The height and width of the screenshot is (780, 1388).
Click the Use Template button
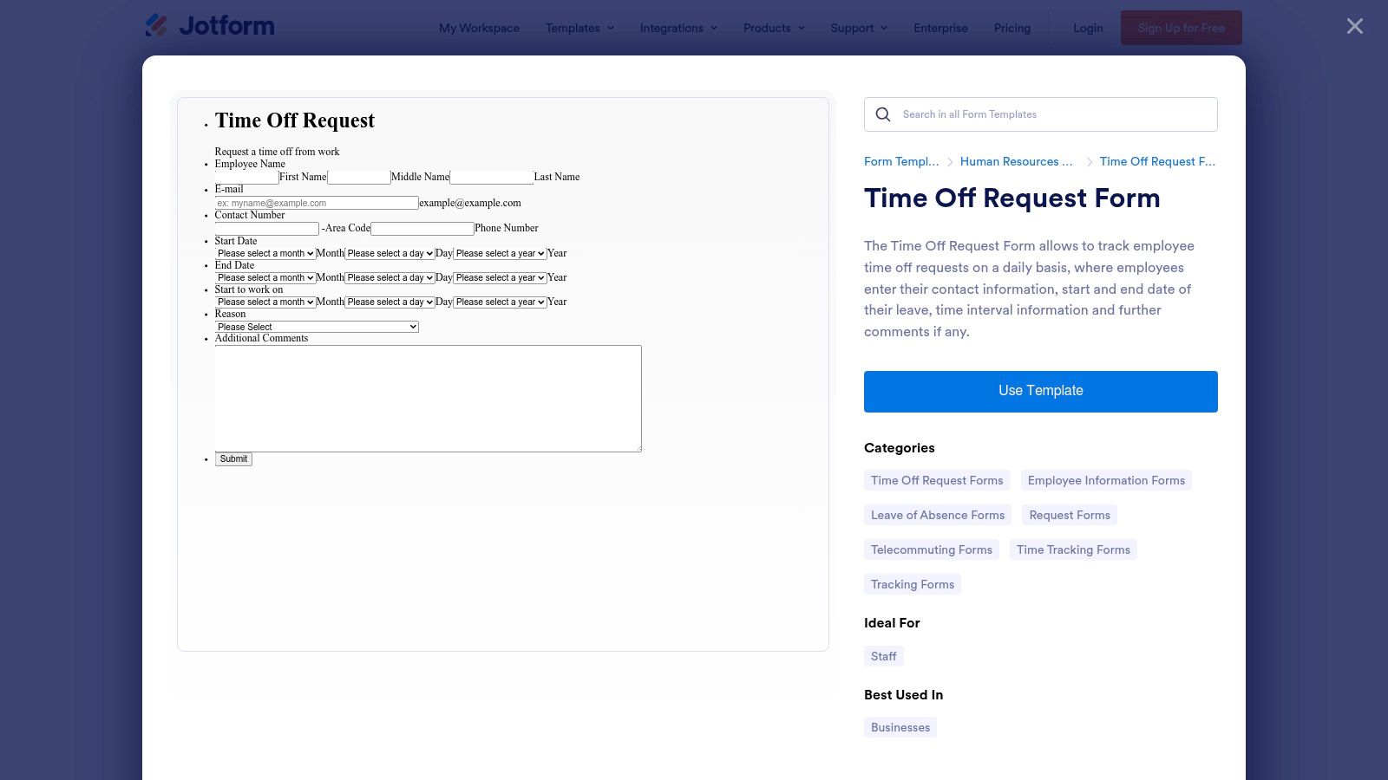[x=1040, y=391]
